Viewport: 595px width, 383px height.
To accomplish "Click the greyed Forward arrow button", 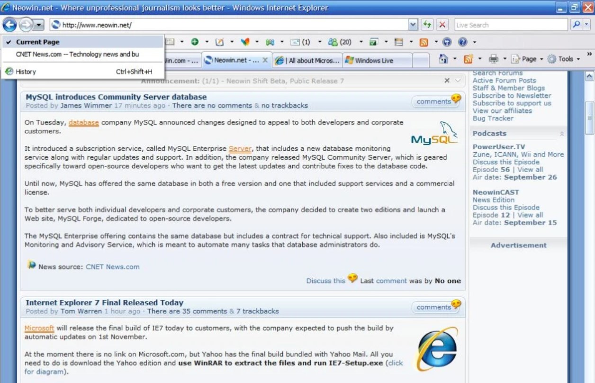I will 26,25.
